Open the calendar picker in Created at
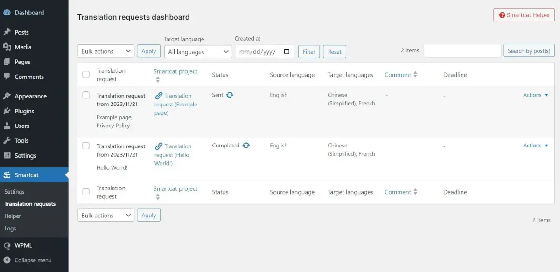560x272 pixels. pos(287,52)
